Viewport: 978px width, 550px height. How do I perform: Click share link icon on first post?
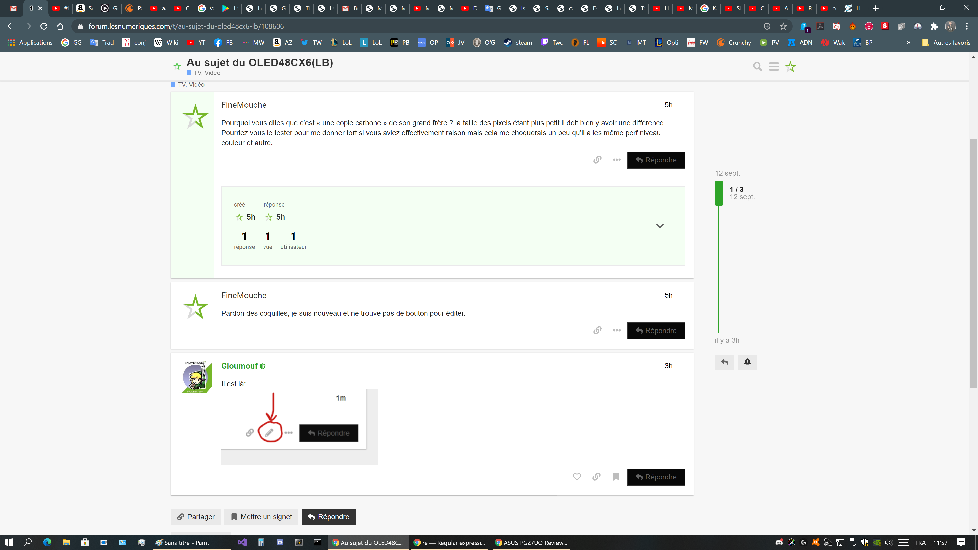click(597, 160)
